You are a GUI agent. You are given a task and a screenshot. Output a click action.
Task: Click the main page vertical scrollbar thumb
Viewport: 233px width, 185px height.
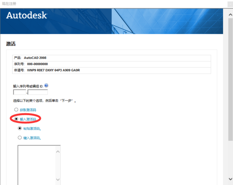tap(230, 80)
